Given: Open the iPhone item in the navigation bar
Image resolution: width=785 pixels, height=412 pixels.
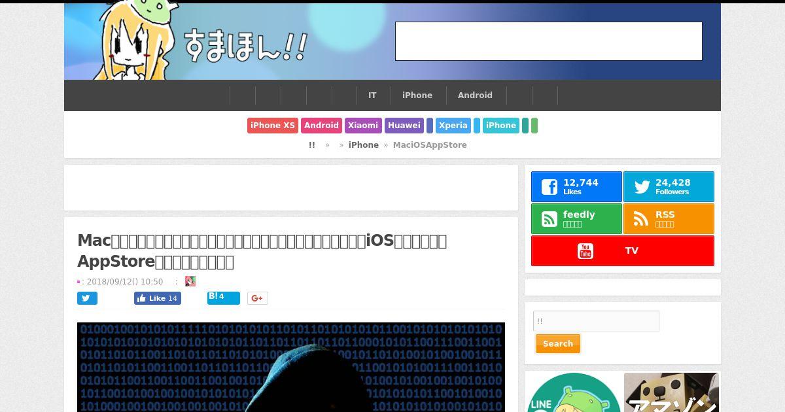Looking at the screenshot, I should [x=417, y=95].
